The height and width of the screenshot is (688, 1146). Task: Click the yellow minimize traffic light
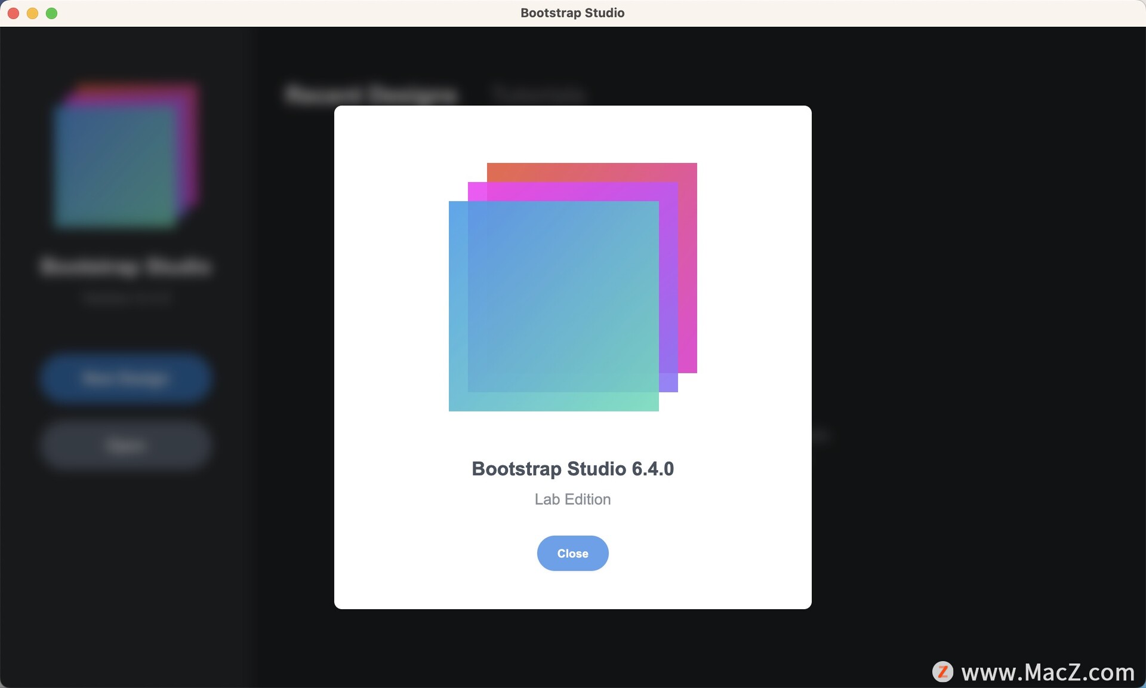[32, 13]
